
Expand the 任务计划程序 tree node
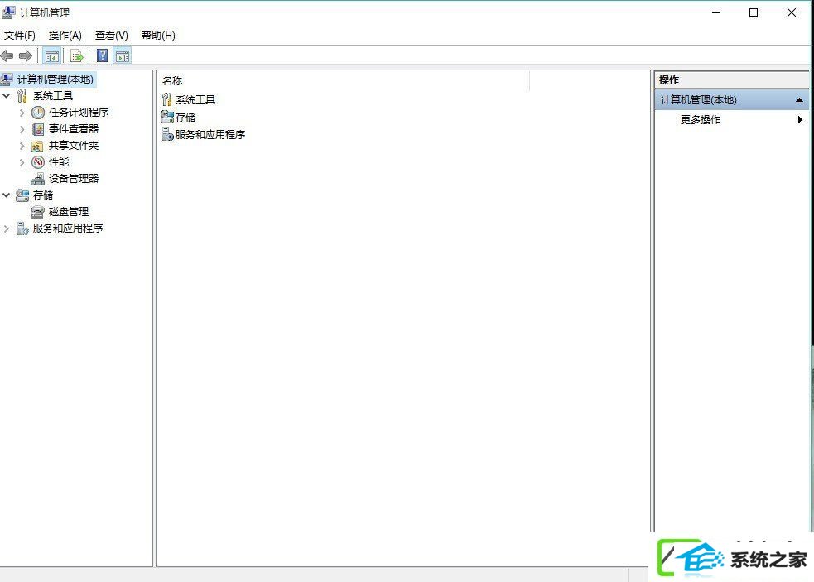click(22, 113)
